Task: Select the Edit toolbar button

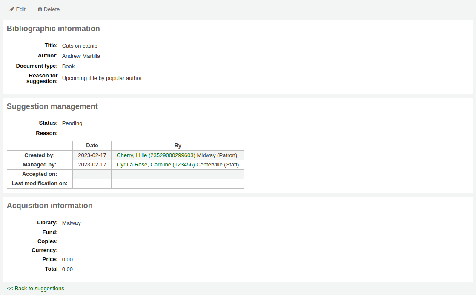Action: [x=17, y=9]
